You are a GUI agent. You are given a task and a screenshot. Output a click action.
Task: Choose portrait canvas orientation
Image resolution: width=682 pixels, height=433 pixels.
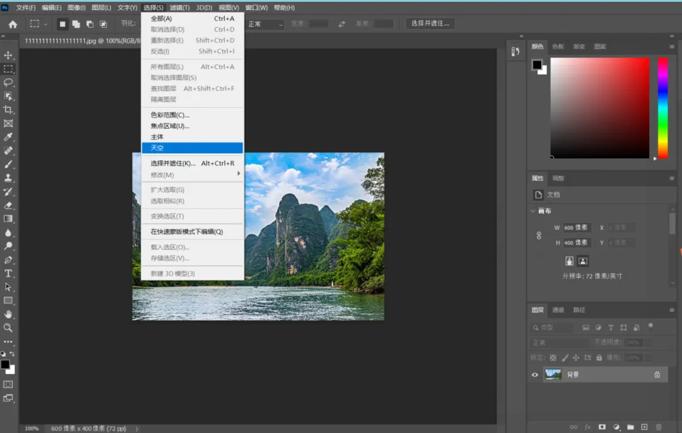click(x=570, y=261)
